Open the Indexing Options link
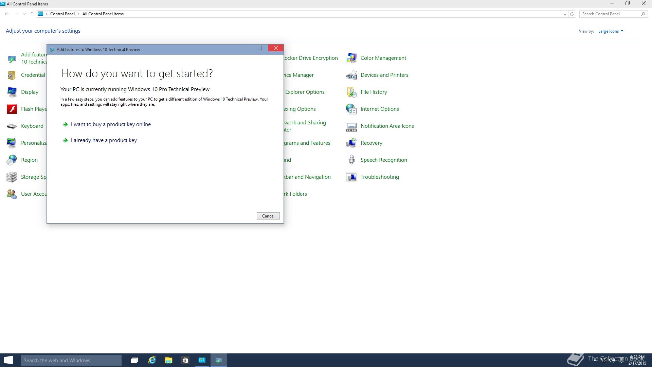Image resolution: width=652 pixels, height=367 pixels. click(x=300, y=109)
